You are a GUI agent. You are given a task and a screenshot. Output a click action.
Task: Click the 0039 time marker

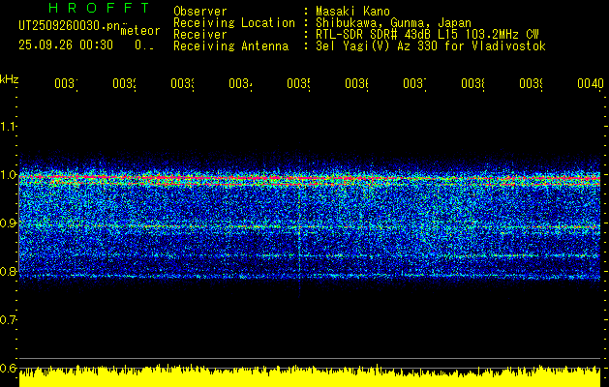point(531,83)
